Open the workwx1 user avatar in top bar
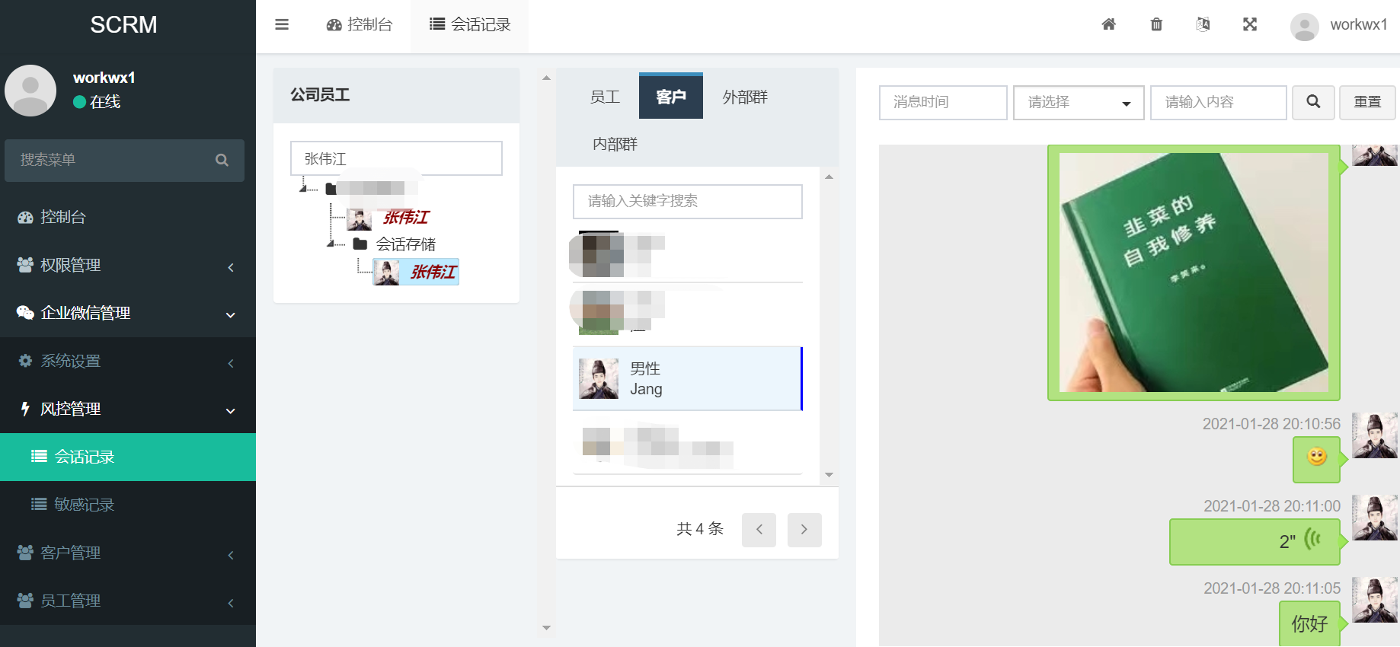This screenshot has width=1400, height=647. 1305,27
